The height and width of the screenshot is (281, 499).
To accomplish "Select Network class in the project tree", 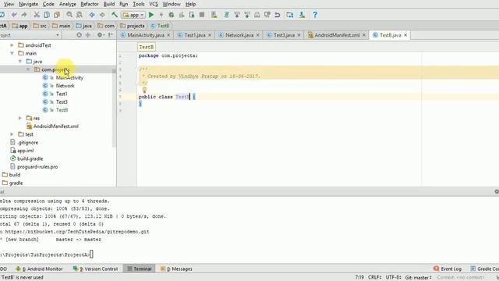I will tap(65, 86).
